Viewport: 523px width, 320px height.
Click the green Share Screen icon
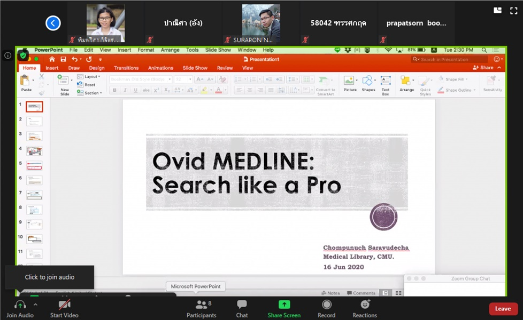(x=284, y=305)
